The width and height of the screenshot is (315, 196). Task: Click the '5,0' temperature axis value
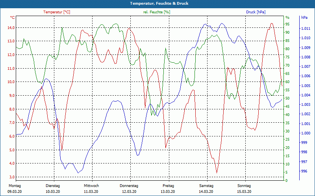pyautogui.click(x=12, y=150)
